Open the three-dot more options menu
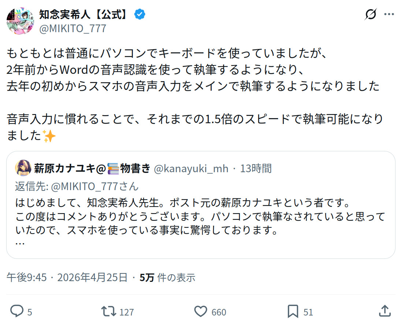The height and width of the screenshot is (325, 401). pos(389,15)
